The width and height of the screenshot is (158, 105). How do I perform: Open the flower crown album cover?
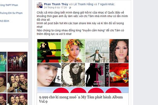(x=73, y=51)
